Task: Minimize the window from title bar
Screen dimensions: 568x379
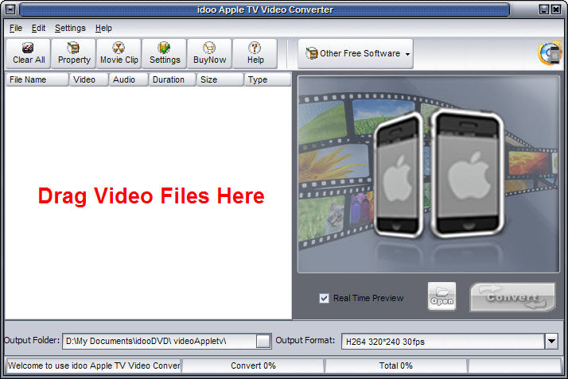Action: (543, 10)
